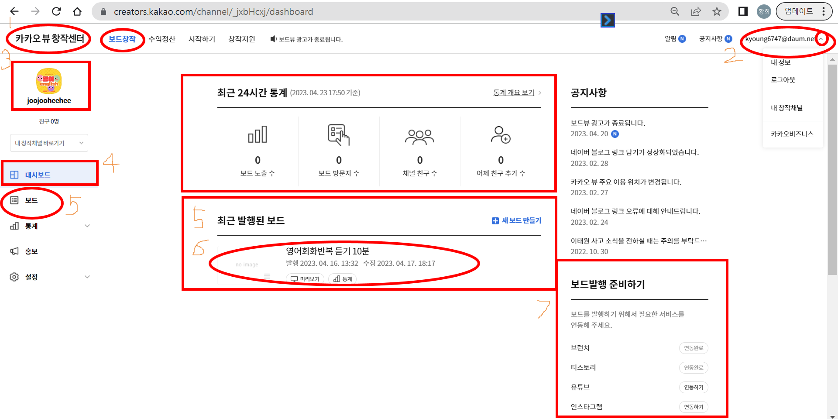The width and height of the screenshot is (838, 419).
Task: Open notice 보드뷰 광고가 종료됩니다.
Action: 608,123
